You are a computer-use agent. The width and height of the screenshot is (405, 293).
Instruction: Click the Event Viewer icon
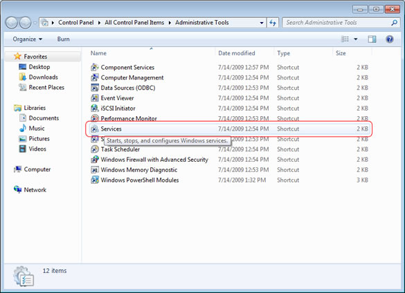[x=95, y=98]
